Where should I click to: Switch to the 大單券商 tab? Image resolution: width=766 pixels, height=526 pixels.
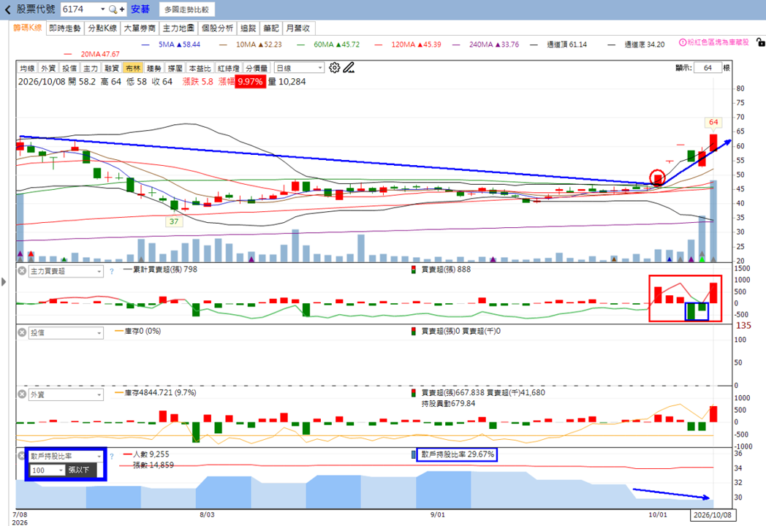[x=140, y=28]
